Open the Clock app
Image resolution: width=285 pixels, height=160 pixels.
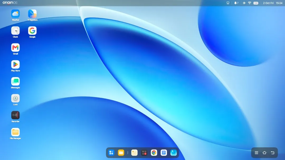click(x=16, y=31)
